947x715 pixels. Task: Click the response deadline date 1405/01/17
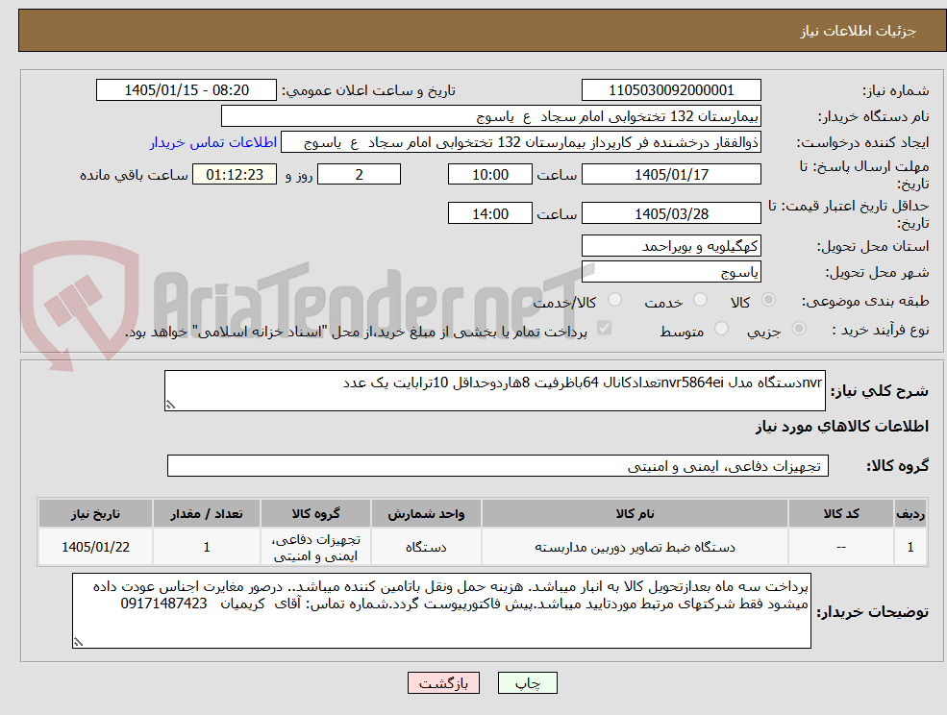point(671,175)
